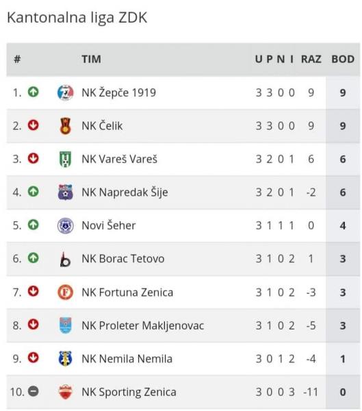
Task: Click green up arrow beside position 1
Action: [x=34, y=92]
